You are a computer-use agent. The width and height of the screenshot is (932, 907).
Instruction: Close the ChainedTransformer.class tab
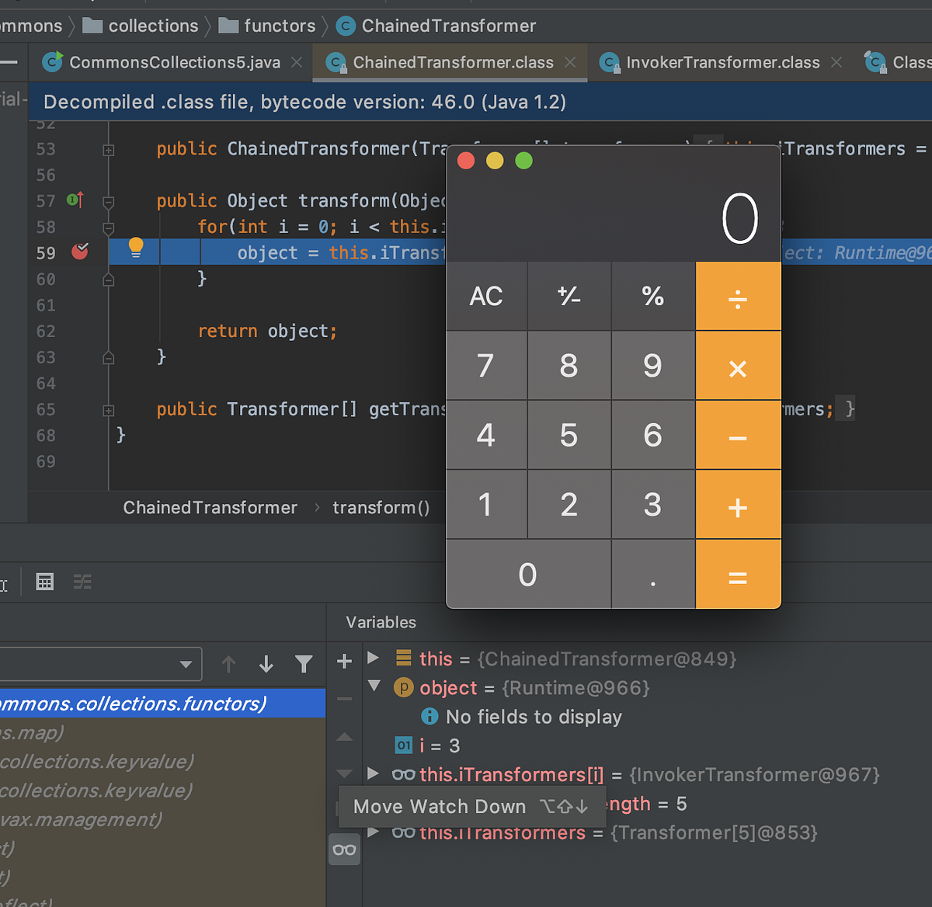coord(571,62)
